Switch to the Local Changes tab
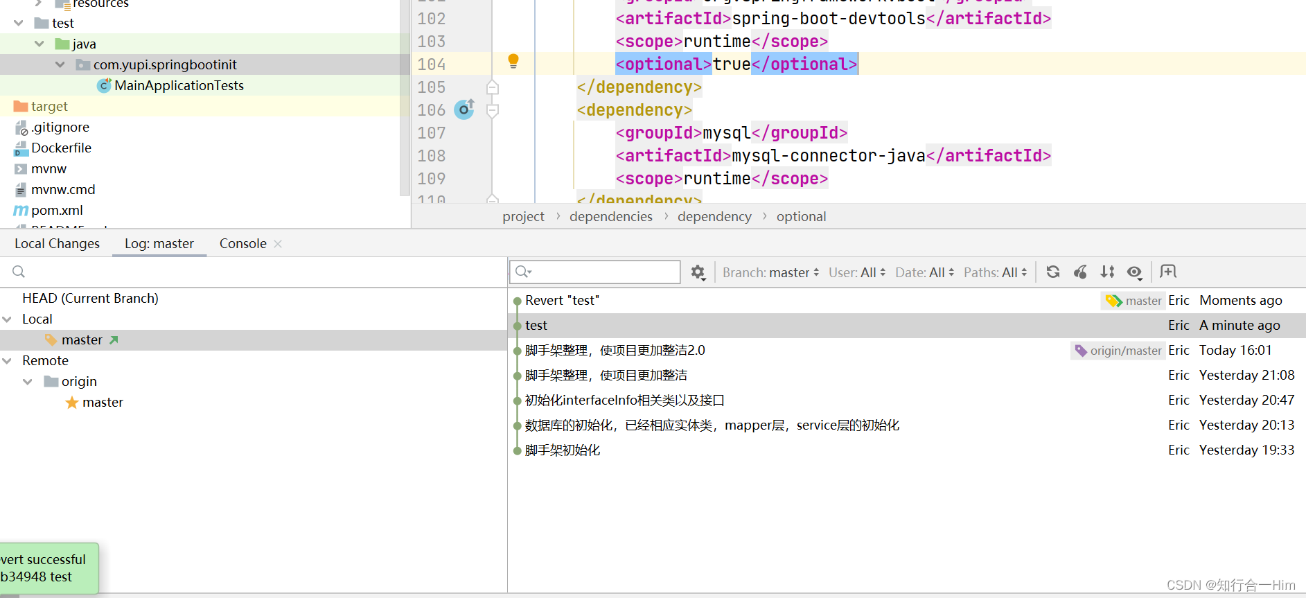 (x=57, y=243)
